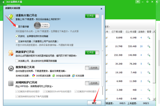Open connection count 1 link
Screen dimensions: 160x106
141,72
